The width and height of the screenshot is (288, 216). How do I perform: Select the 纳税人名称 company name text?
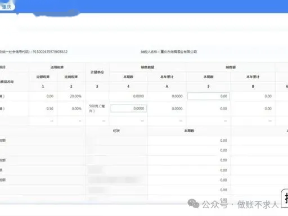tap(179, 52)
